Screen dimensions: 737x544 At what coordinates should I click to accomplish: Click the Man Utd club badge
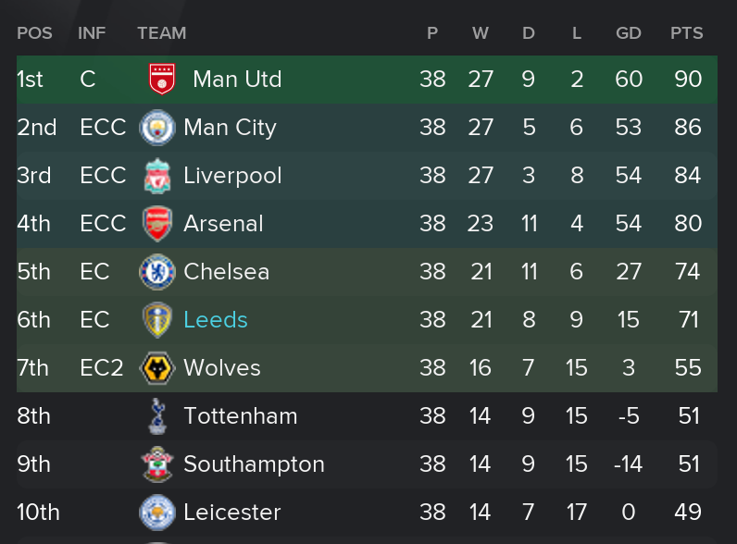(x=162, y=79)
